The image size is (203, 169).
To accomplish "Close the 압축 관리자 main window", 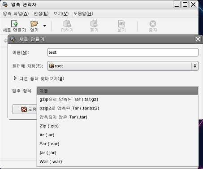I will 193,4.
